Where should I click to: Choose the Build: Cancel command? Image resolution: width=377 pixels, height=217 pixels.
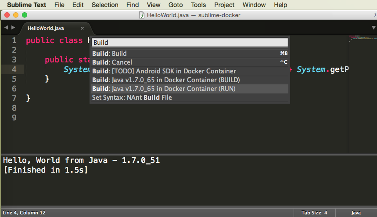point(190,62)
